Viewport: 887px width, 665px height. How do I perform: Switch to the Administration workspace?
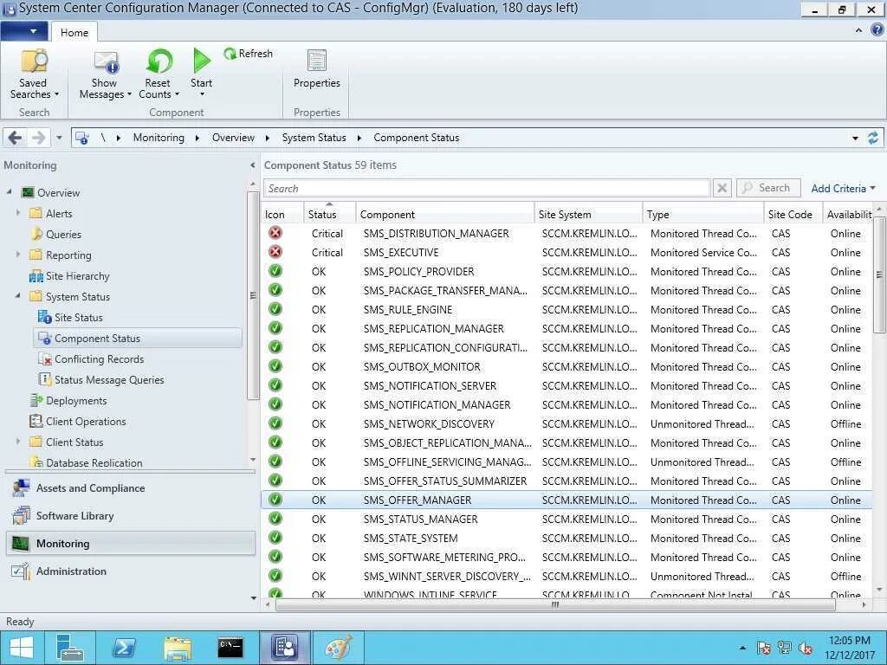click(71, 571)
